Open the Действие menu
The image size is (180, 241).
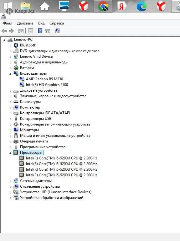pyautogui.click(x=25, y=23)
